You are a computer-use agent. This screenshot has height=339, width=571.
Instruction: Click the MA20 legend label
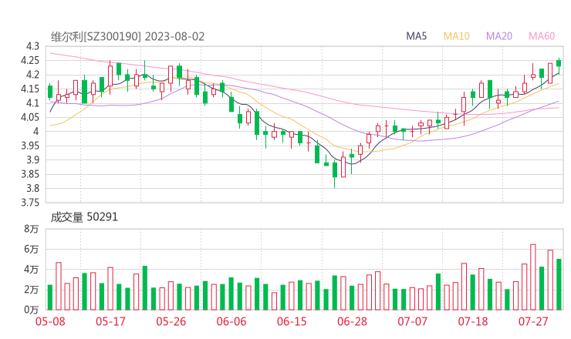[x=499, y=36]
